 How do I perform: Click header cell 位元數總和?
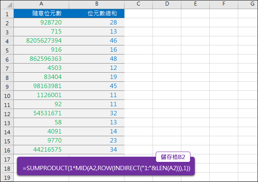(96, 13)
